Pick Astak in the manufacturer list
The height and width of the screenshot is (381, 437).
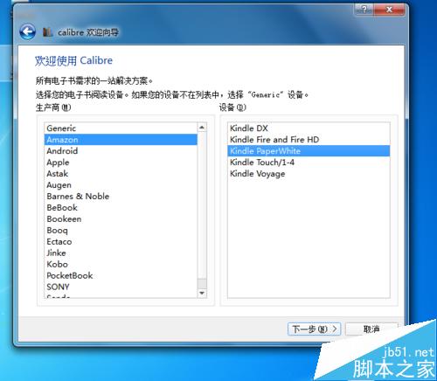pos(121,174)
